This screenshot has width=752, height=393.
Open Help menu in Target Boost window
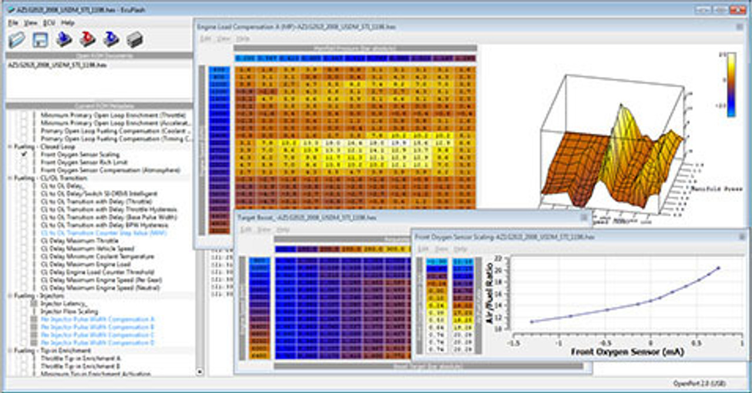click(283, 229)
